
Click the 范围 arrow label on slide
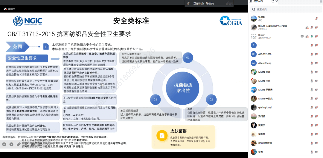pyautogui.click(x=18, y=47)
